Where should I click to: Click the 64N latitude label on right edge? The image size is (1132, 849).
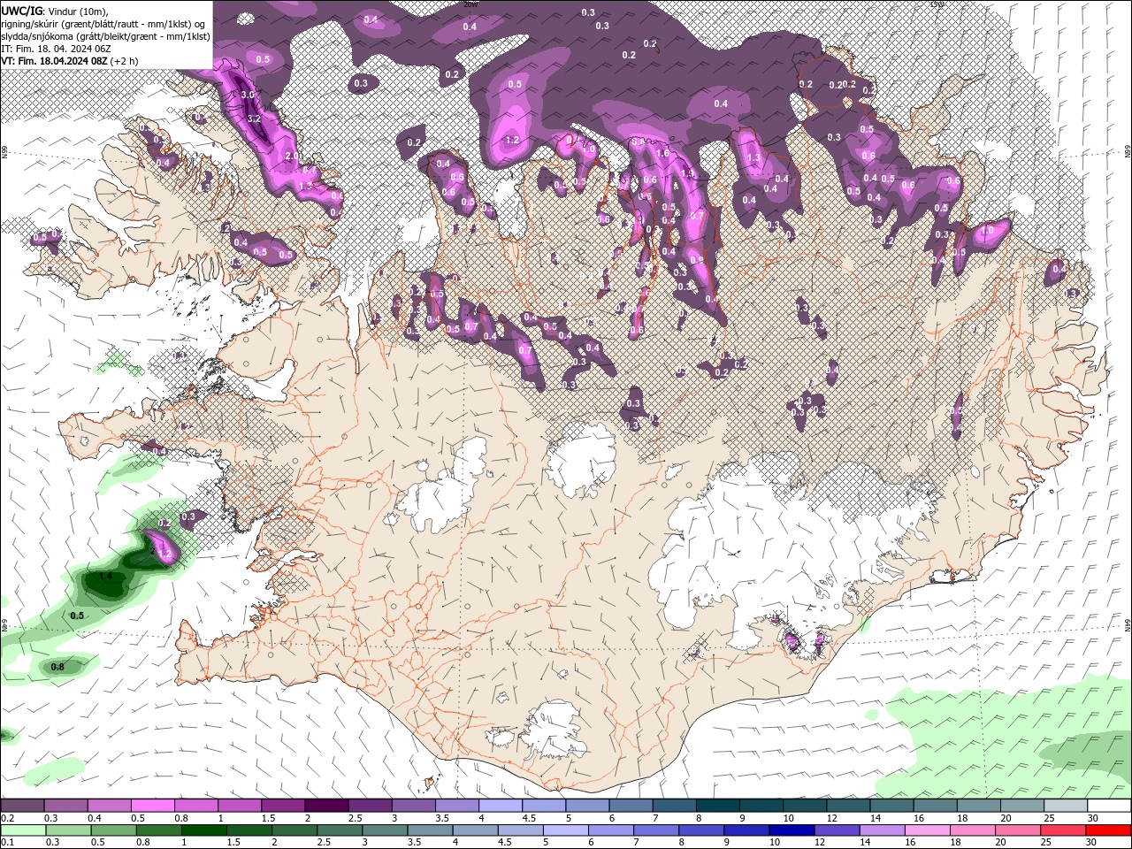tap(1127, 623)
